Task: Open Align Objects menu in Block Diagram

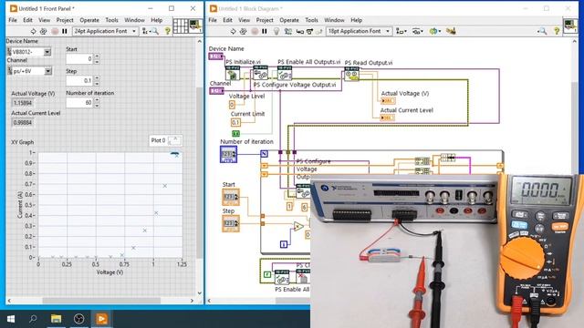Action: [x=401, y=31]
